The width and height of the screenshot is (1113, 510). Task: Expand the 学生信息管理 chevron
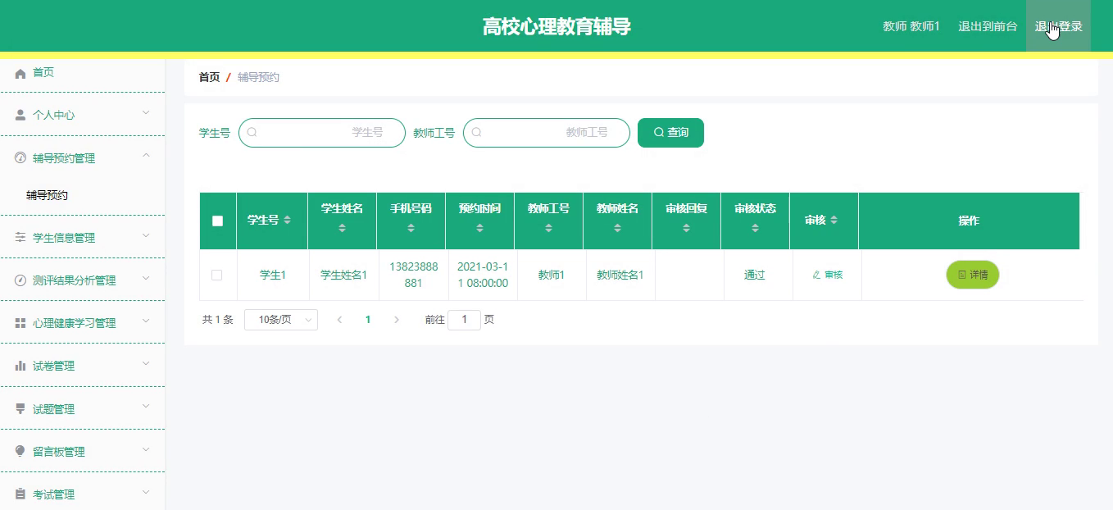pos(146,235)
